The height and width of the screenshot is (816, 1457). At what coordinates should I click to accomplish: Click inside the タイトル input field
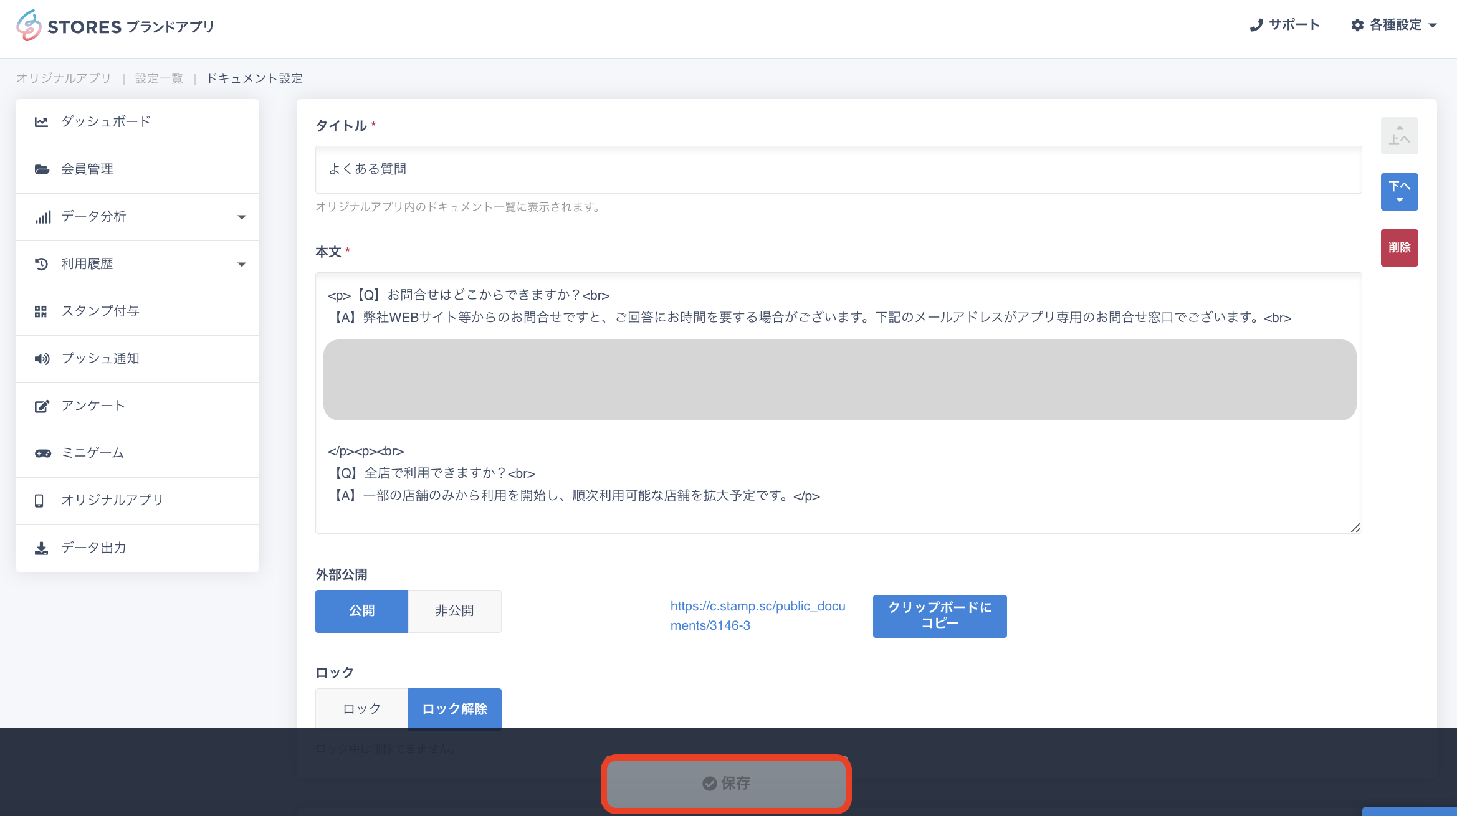click(x=838, y=169)
